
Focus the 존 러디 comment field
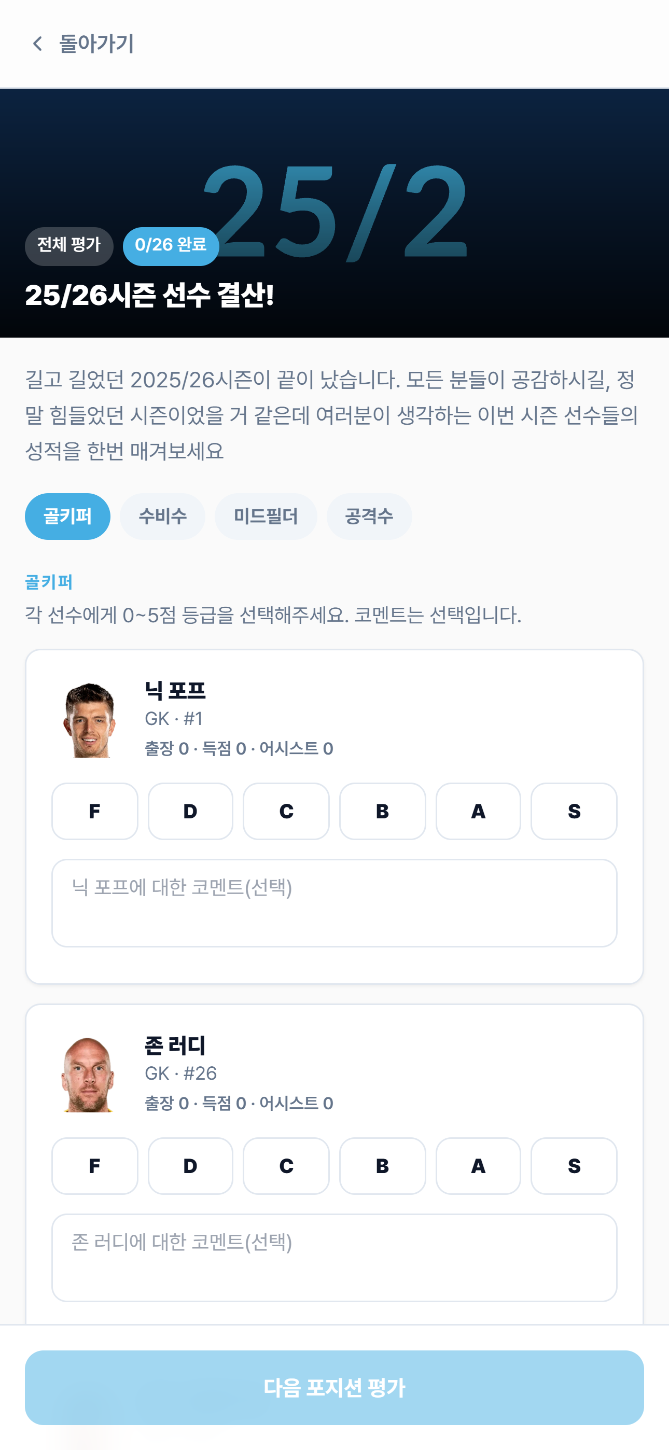(335, 1257)
